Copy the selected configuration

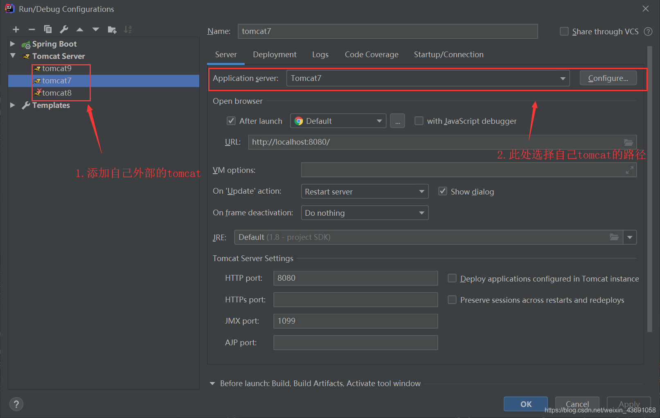tap(48, 29)
